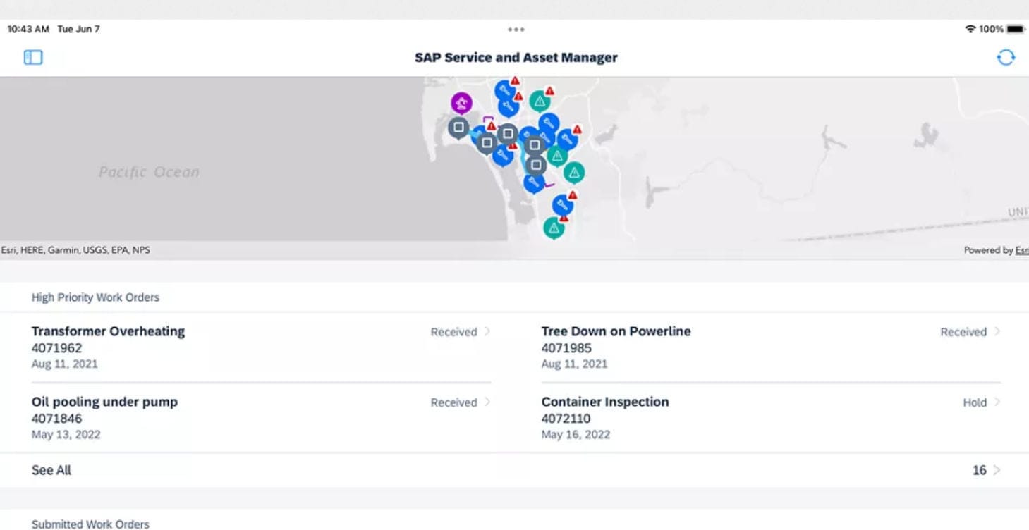
Task: Click the High Priority Work Orders header
Action: tap(95, 297)
